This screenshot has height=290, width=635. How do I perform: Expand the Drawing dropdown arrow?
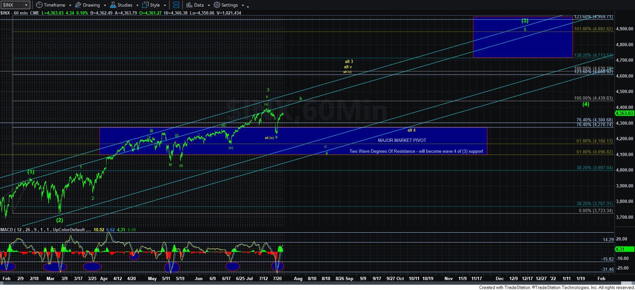105,5
